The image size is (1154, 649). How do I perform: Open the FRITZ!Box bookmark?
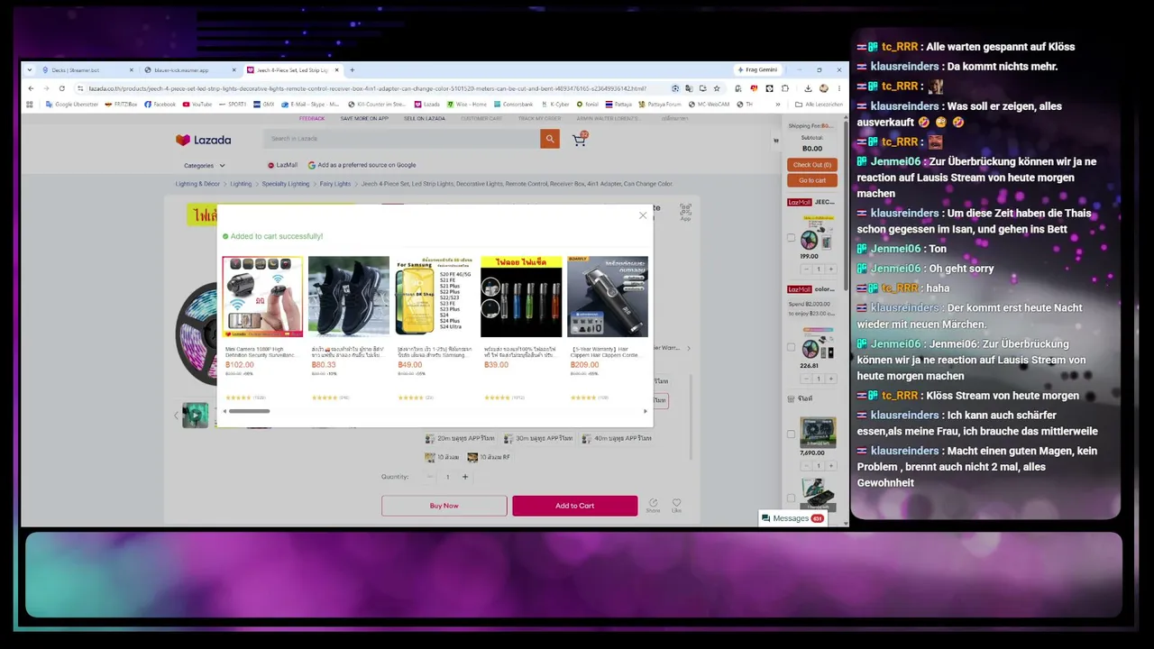[122, 104]
